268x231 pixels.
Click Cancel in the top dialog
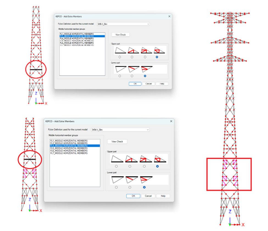coord(148,84)
